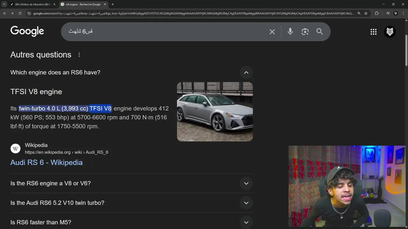Open the silver Audi RS6 thumbnail image

[215, 112]
